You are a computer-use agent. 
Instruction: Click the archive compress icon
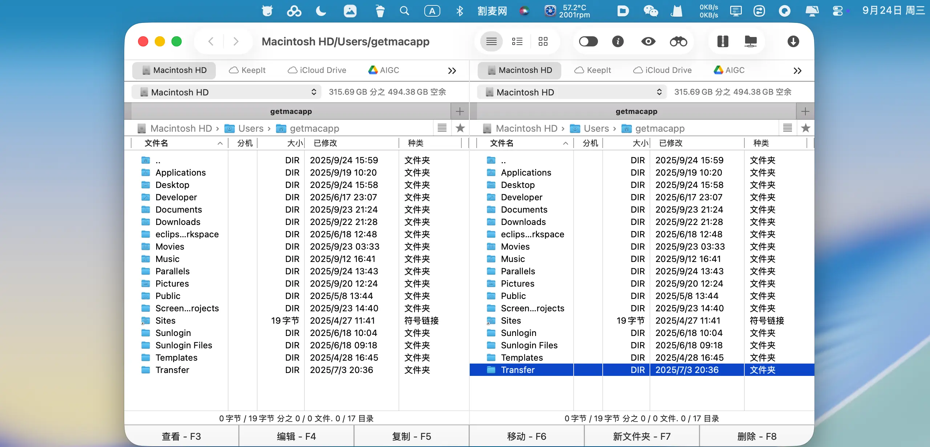(723, 41)
